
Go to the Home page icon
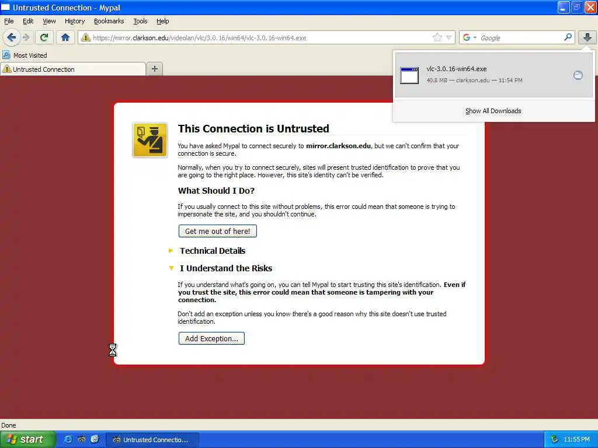[x=65, y=37]
